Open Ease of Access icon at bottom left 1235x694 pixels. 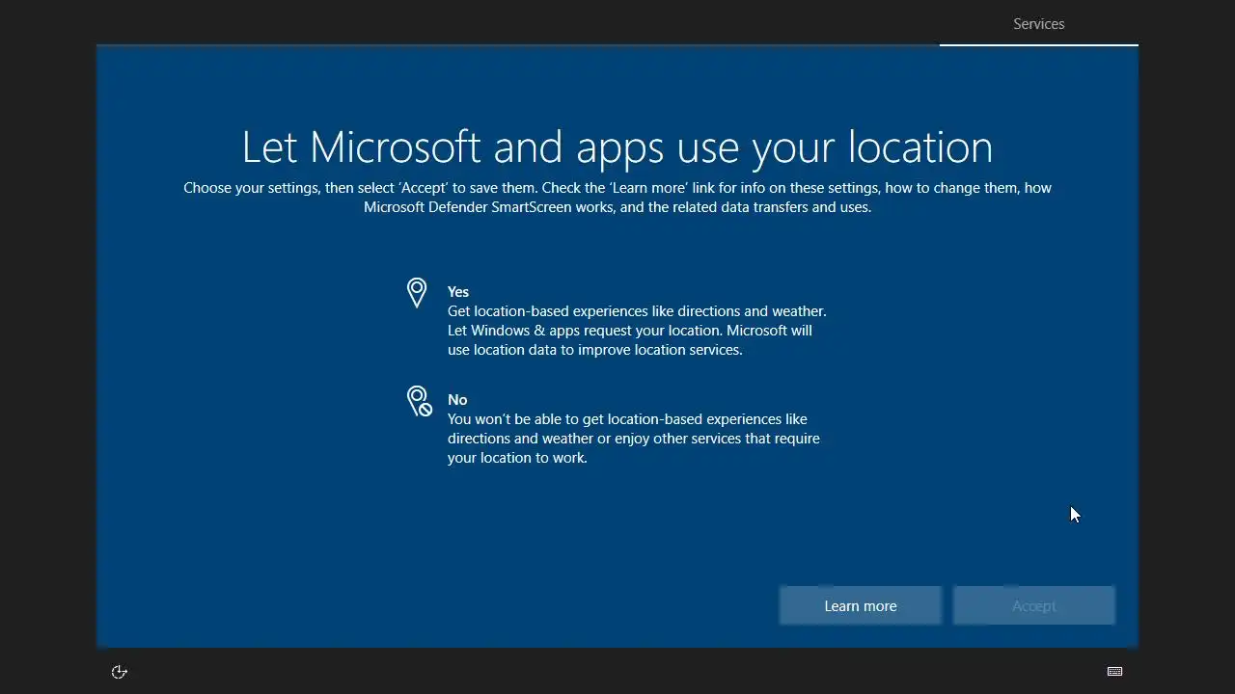tap(120, 672)
